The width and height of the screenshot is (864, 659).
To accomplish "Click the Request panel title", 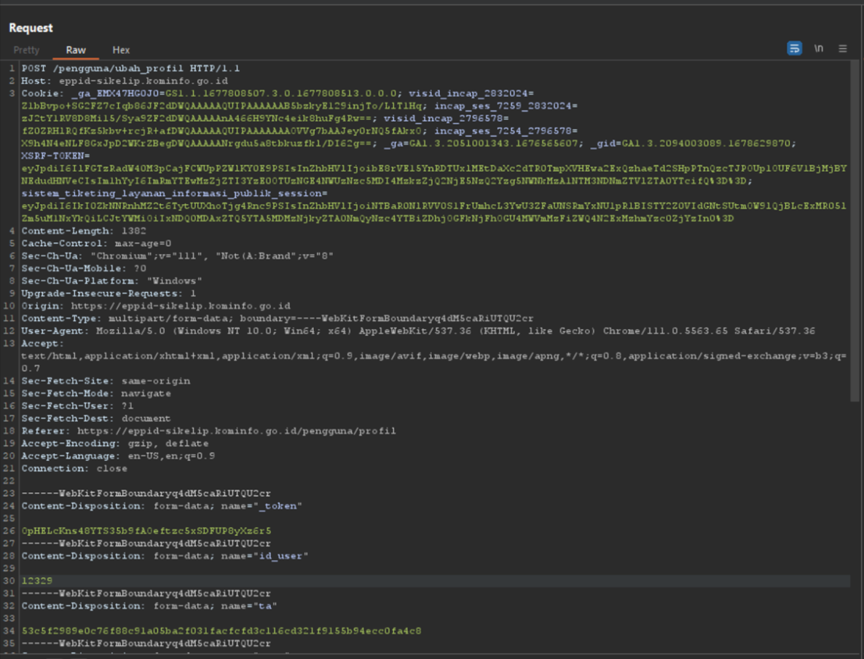I will click(x=31, y=28).
